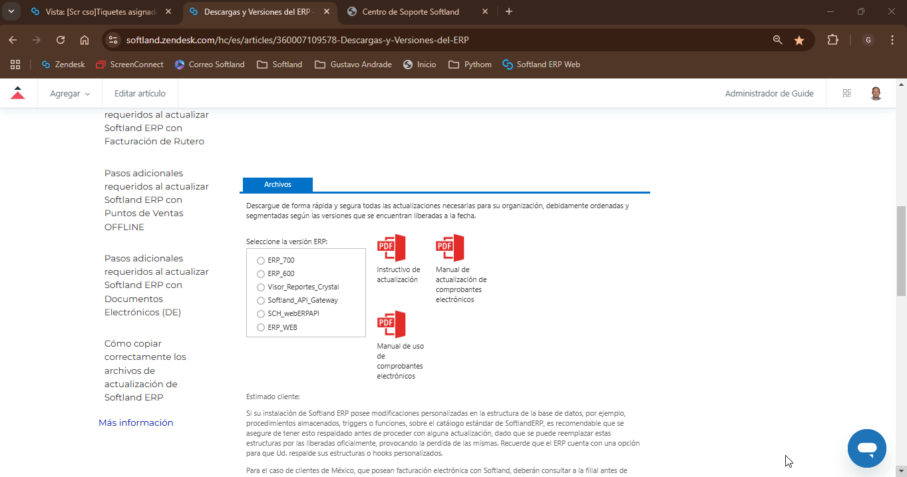Open the Correo Softland bookmark

210,65
